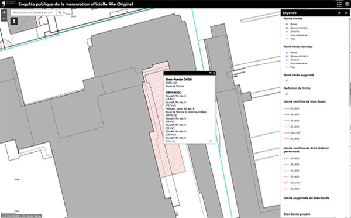Maximize the Bien-Fonds 3016 popup

(210, 73)
